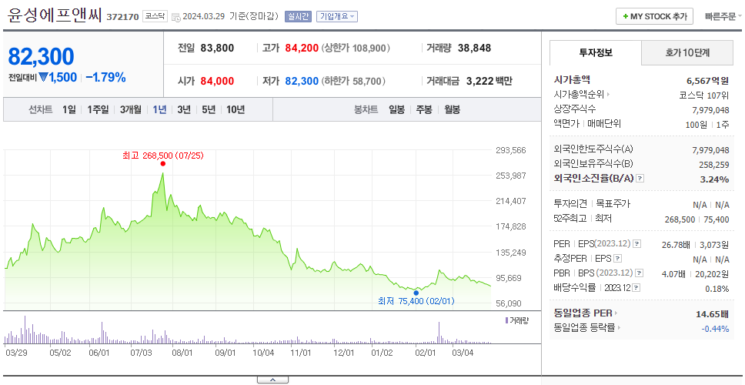Click the 코스닥 market badge
Screen dimensions: 745x385
[155, 16]
